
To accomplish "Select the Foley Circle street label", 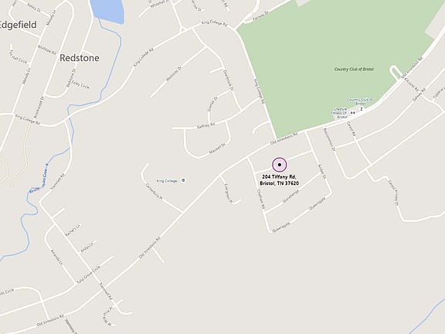I will pyautogui.click(x=80, y=85).
